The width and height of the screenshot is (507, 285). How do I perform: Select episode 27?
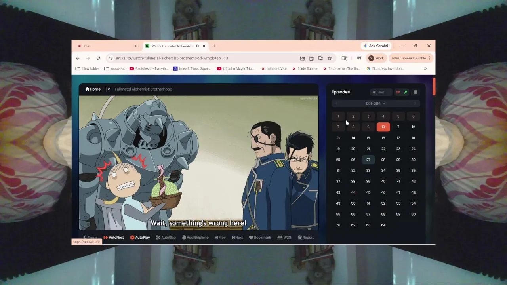point(368,160)
